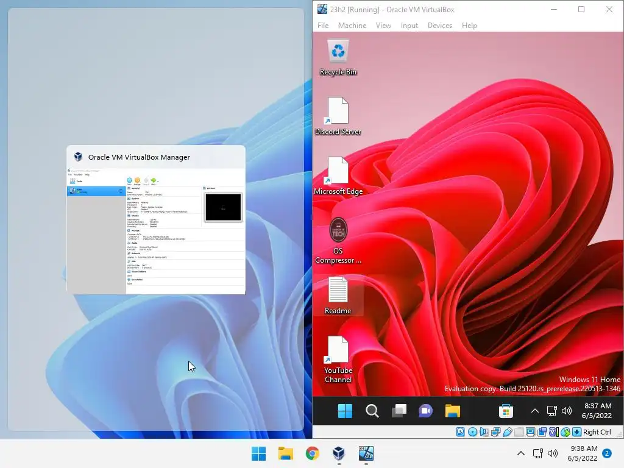Select the Discord Server shortcut

point(338,116)
